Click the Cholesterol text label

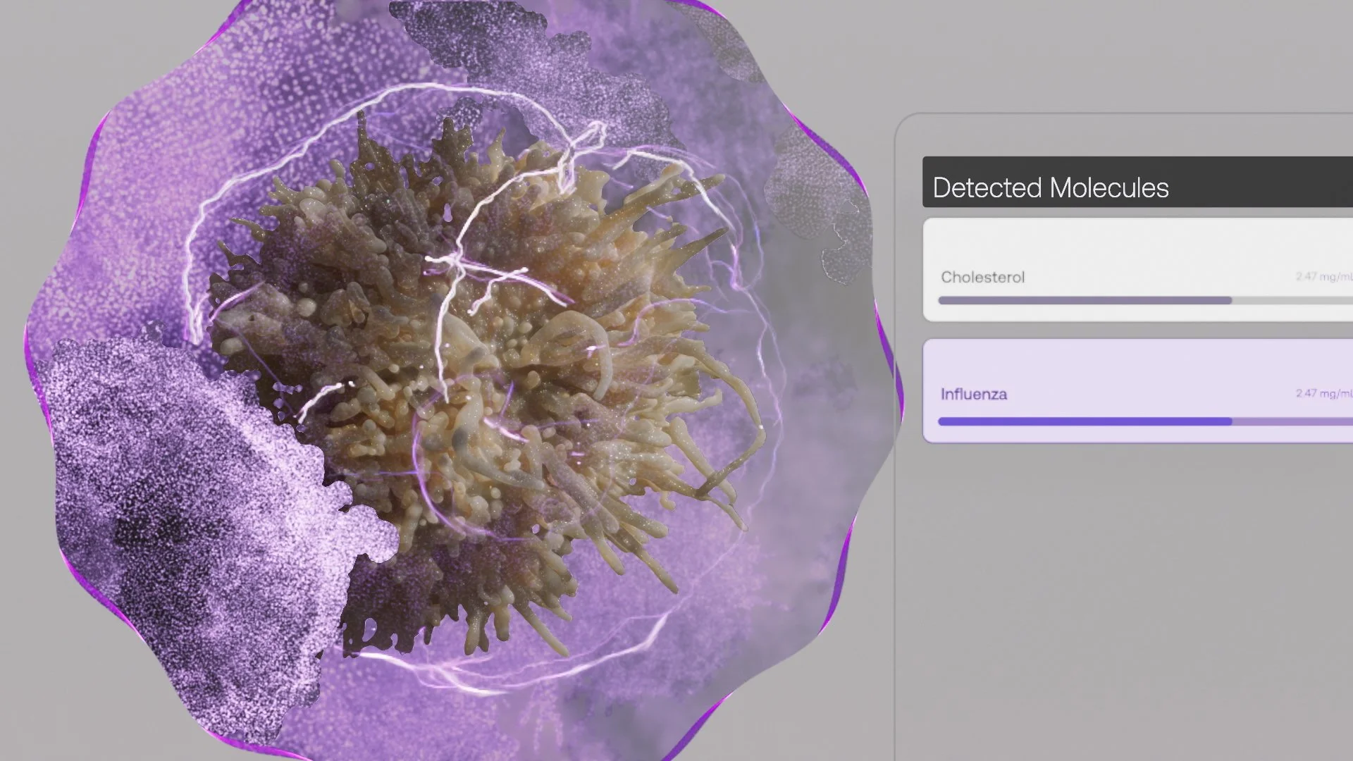pyautogui.click(x=982, y=277)
